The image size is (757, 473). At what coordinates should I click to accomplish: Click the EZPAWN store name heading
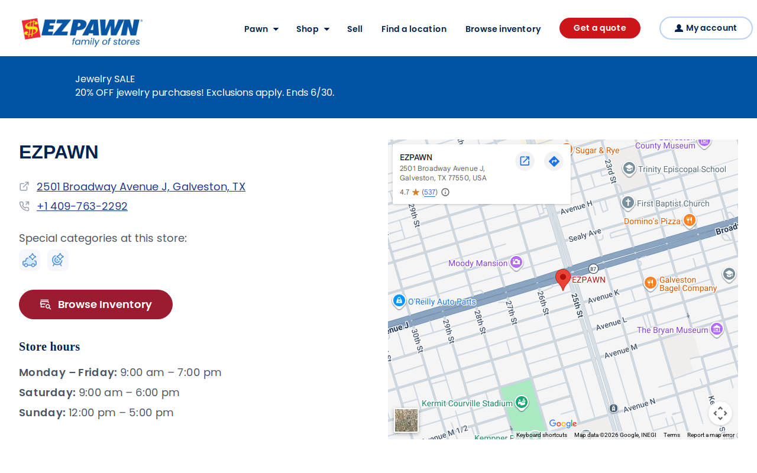[x=59, y=152]
